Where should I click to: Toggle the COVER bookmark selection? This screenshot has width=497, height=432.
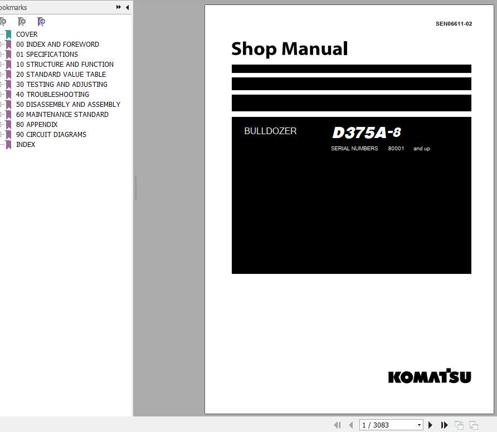27,34
